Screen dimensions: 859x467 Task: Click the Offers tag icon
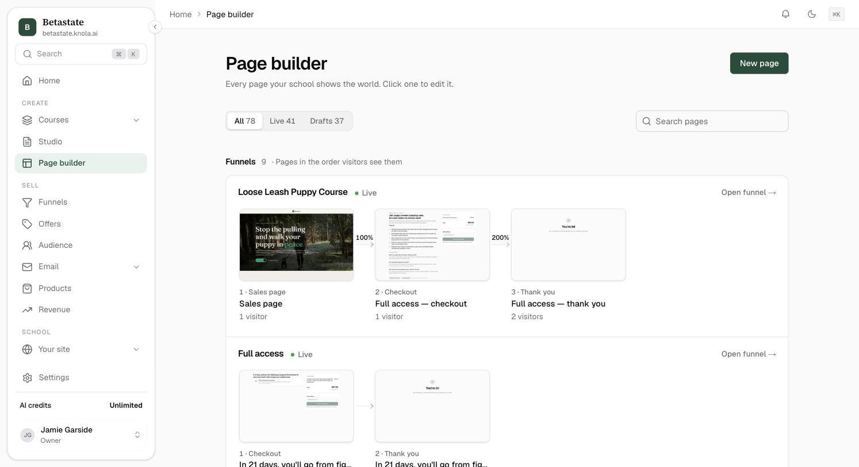point(27,224)
